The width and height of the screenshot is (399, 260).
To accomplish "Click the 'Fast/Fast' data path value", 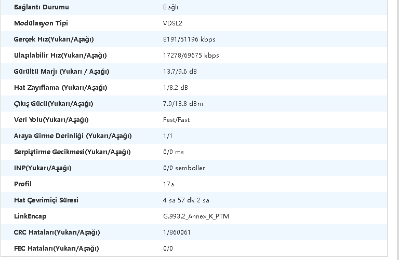I will coord(176,120).
